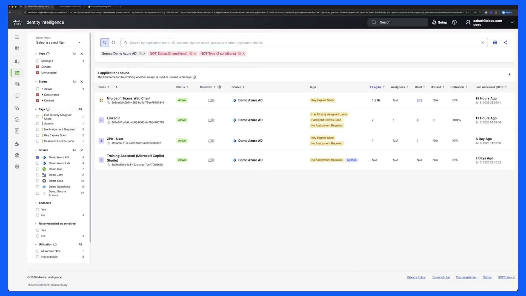Viewport: 526px width, 296px height.
Task: Open the checkmark circle icon in the sidebar
Action: 17,120
